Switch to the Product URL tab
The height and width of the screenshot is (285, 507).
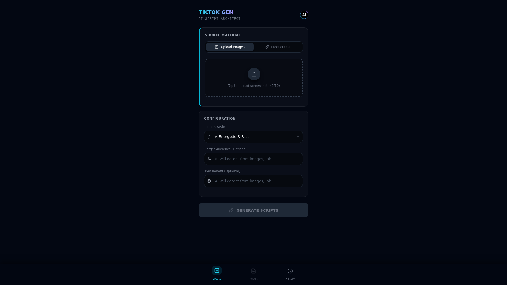tap(278, 47)
